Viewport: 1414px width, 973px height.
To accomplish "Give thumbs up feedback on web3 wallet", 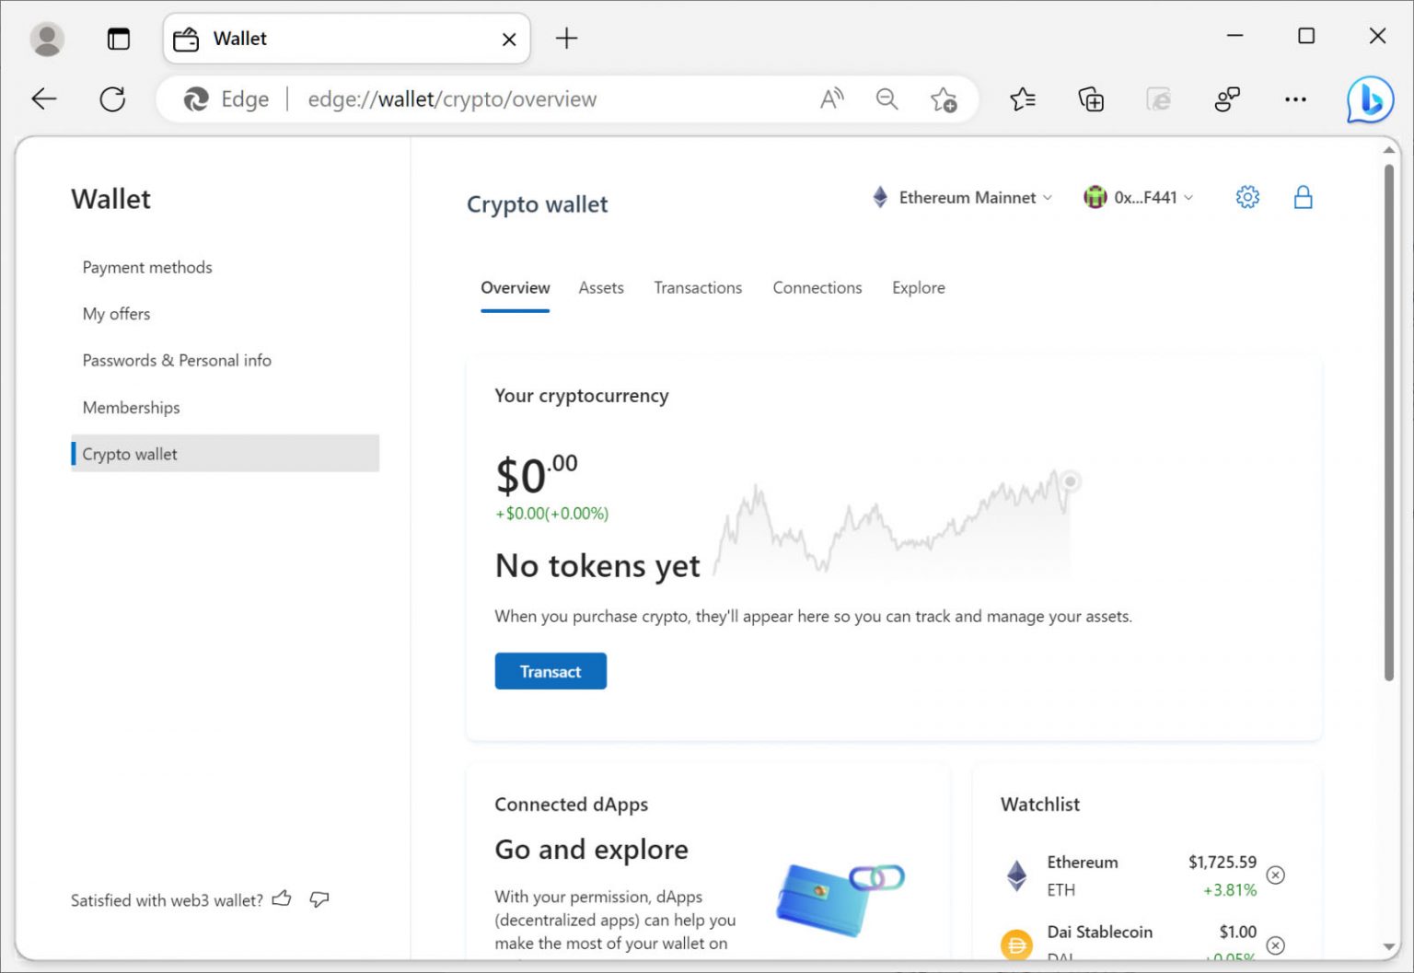I will pyautogui.click(x=283, y=898).
